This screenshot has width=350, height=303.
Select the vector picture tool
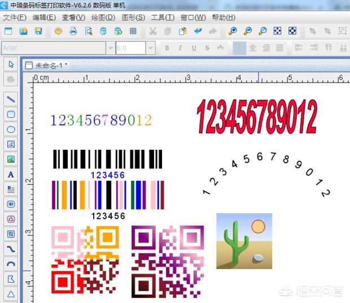tap(11, 159)
